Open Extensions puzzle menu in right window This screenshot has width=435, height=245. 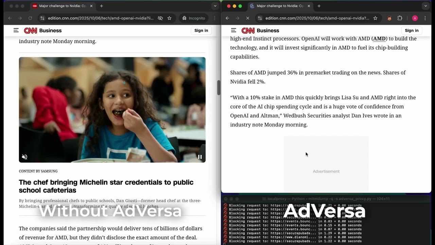pyautogui.click(x=400, y=18)
